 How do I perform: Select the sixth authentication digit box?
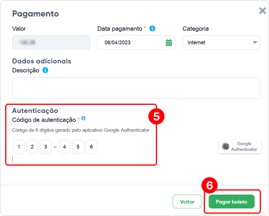[91, 147]
